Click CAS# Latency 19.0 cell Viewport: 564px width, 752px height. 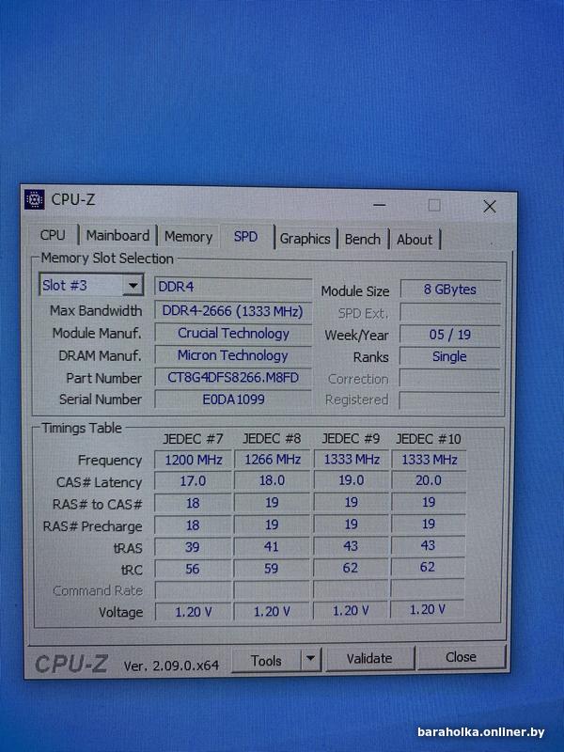tap(351, 480)
